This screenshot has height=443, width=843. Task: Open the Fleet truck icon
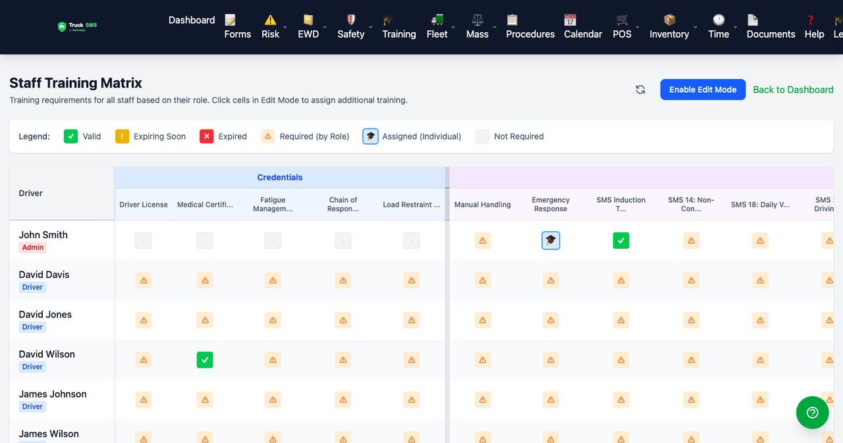437,20
